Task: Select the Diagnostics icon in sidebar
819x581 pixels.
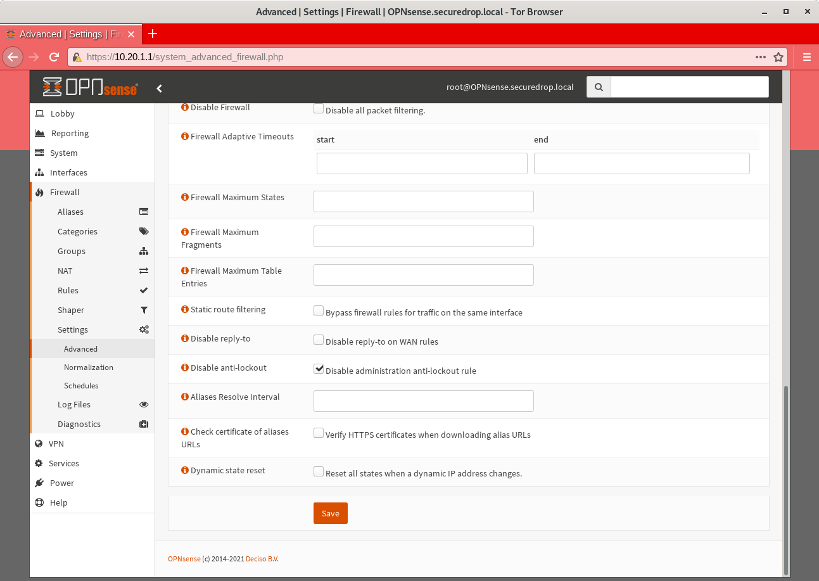Action: click(x=144, y=424)
